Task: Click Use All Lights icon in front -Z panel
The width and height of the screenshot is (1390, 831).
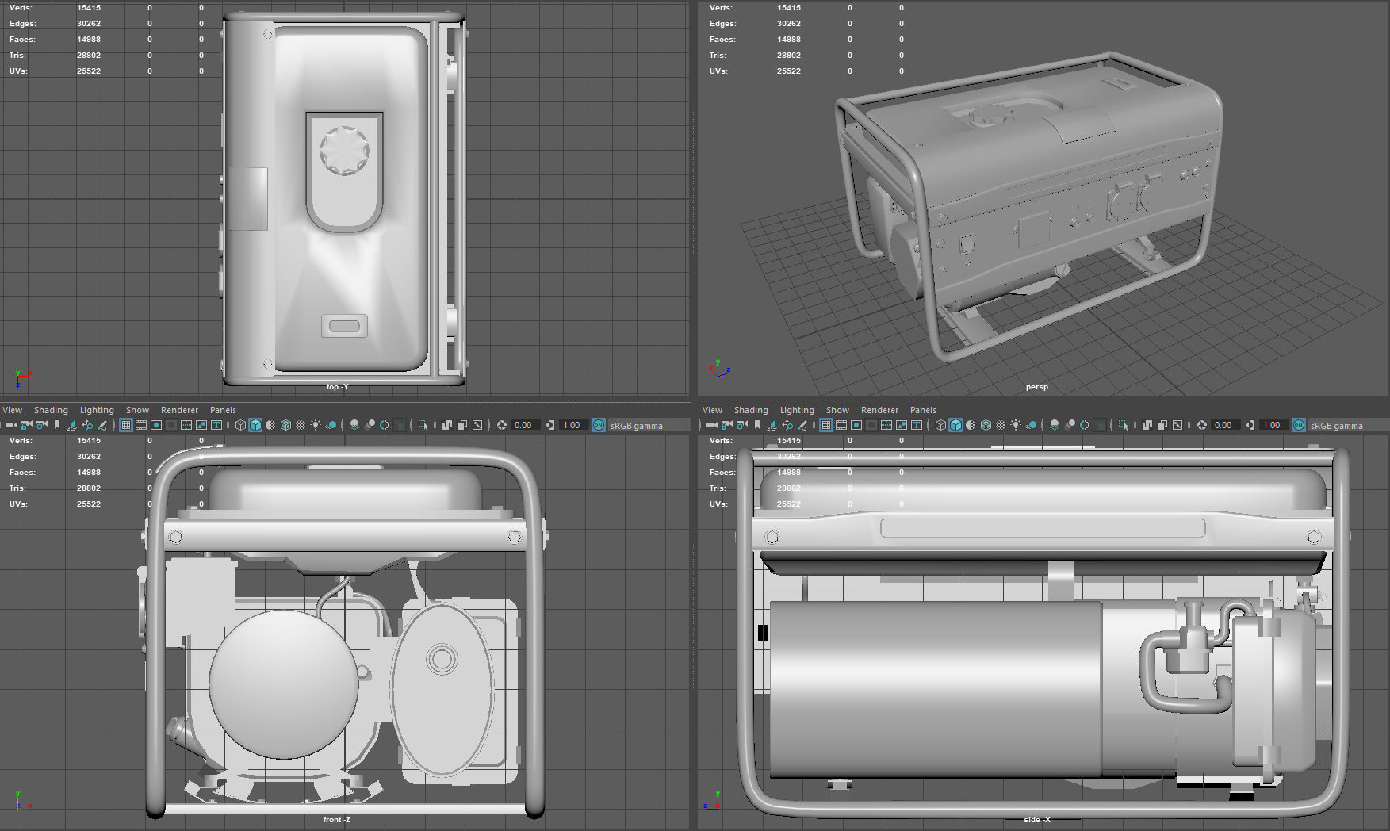Action: point(316,425)
